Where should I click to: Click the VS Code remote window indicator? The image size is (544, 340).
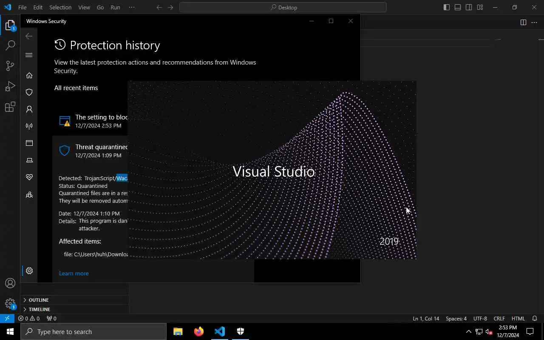[x=7, y=318]
